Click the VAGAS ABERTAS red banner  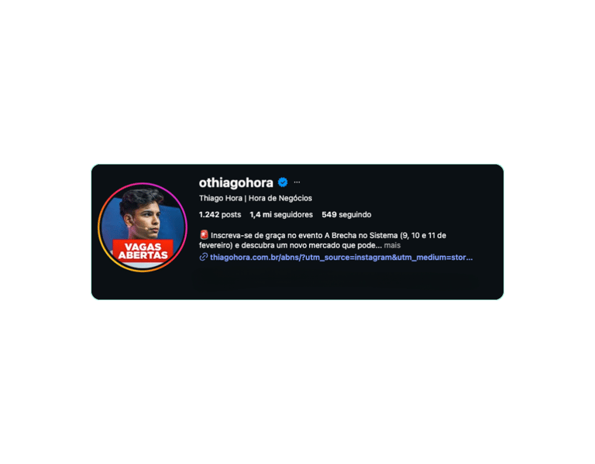[x=143, y=251]
